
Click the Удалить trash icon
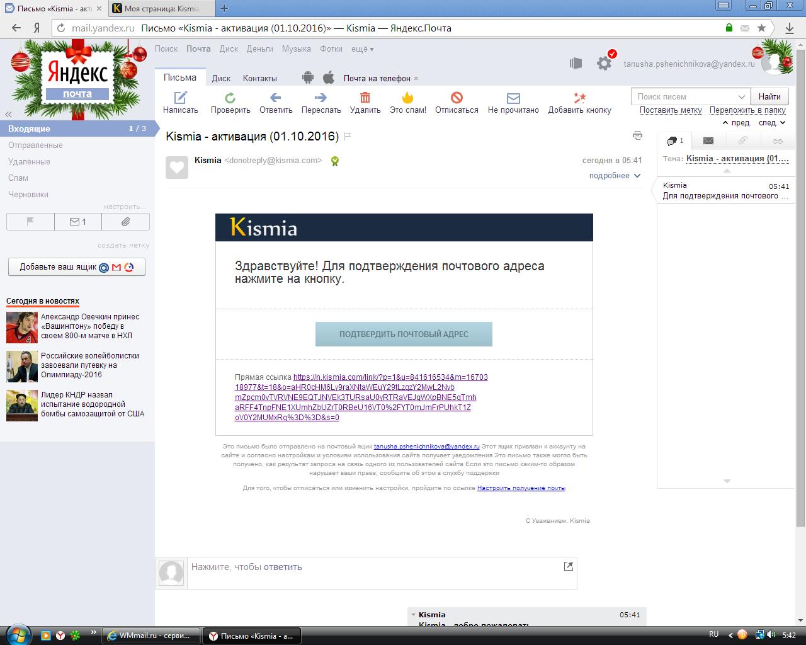pyautogui.click(x=365, y=97)
